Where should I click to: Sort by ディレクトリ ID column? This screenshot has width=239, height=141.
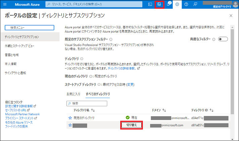click(x=202, y=110)
